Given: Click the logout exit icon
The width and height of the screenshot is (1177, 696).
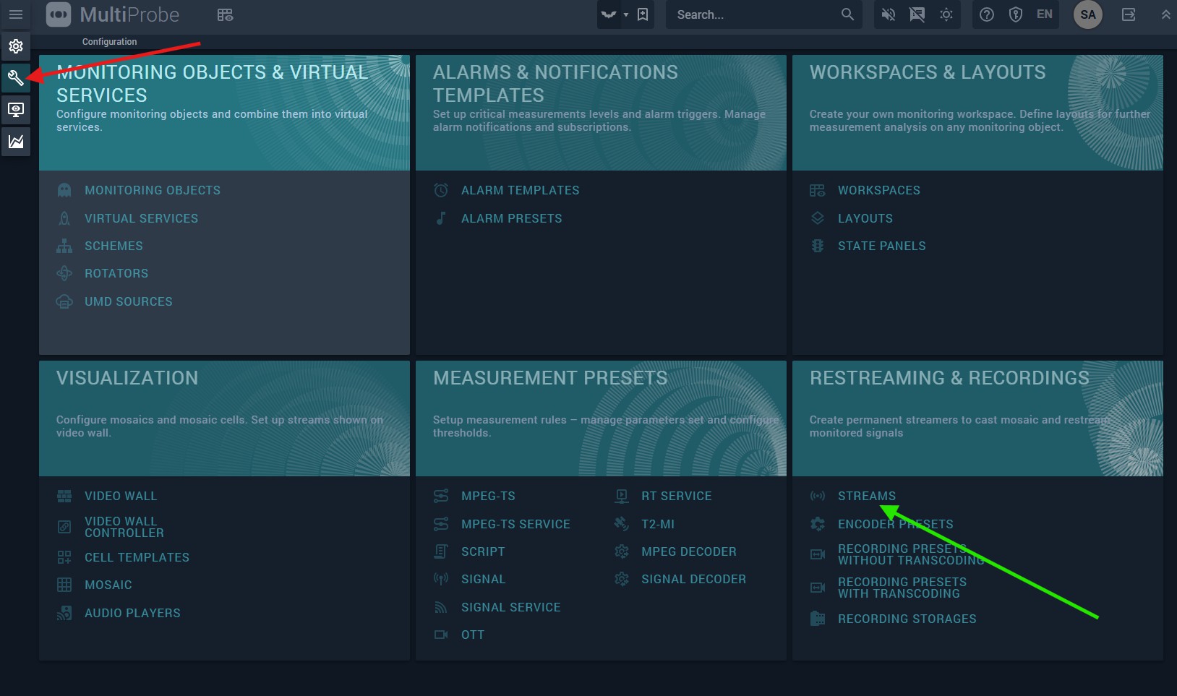Looking at the screenshot, I should pos(1129,14).
